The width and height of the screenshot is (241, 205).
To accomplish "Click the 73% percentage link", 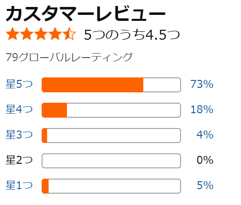I will click(202, 84).
